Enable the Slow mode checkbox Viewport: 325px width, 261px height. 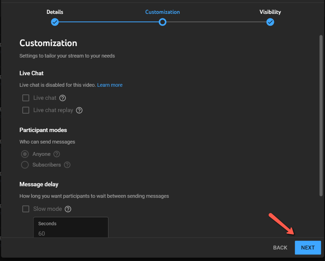pyautogui.click(x=26, y=209)
